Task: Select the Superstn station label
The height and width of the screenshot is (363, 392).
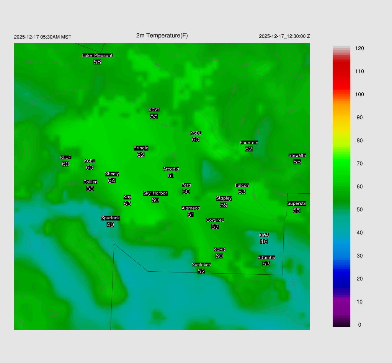Action: [x=297, y=204]
